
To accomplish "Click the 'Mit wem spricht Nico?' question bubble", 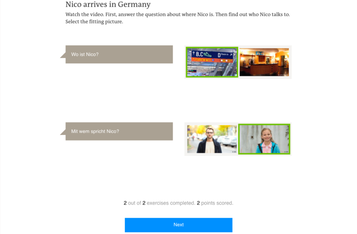I will [119, 131].
